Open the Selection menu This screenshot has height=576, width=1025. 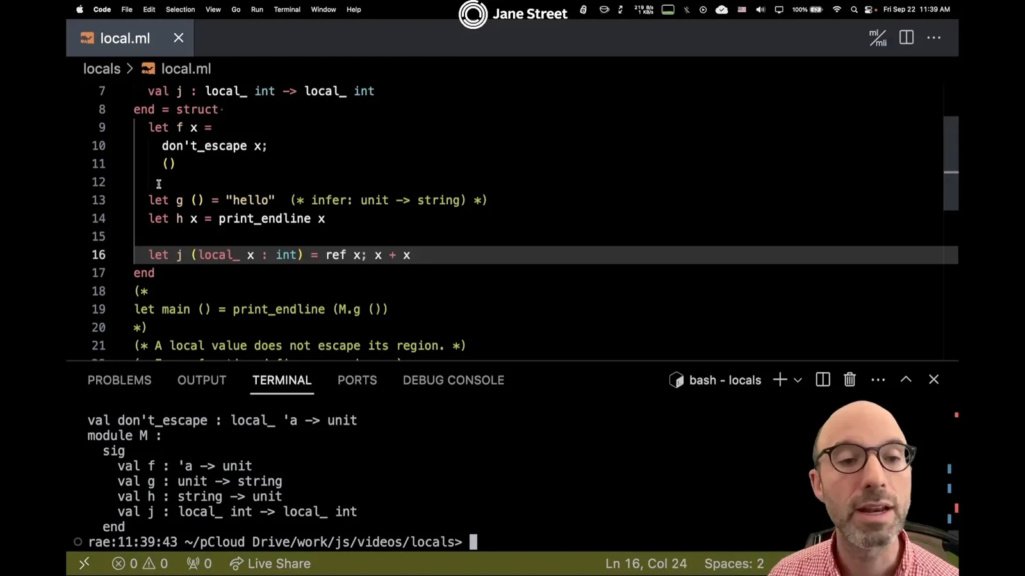coord(180,10)
